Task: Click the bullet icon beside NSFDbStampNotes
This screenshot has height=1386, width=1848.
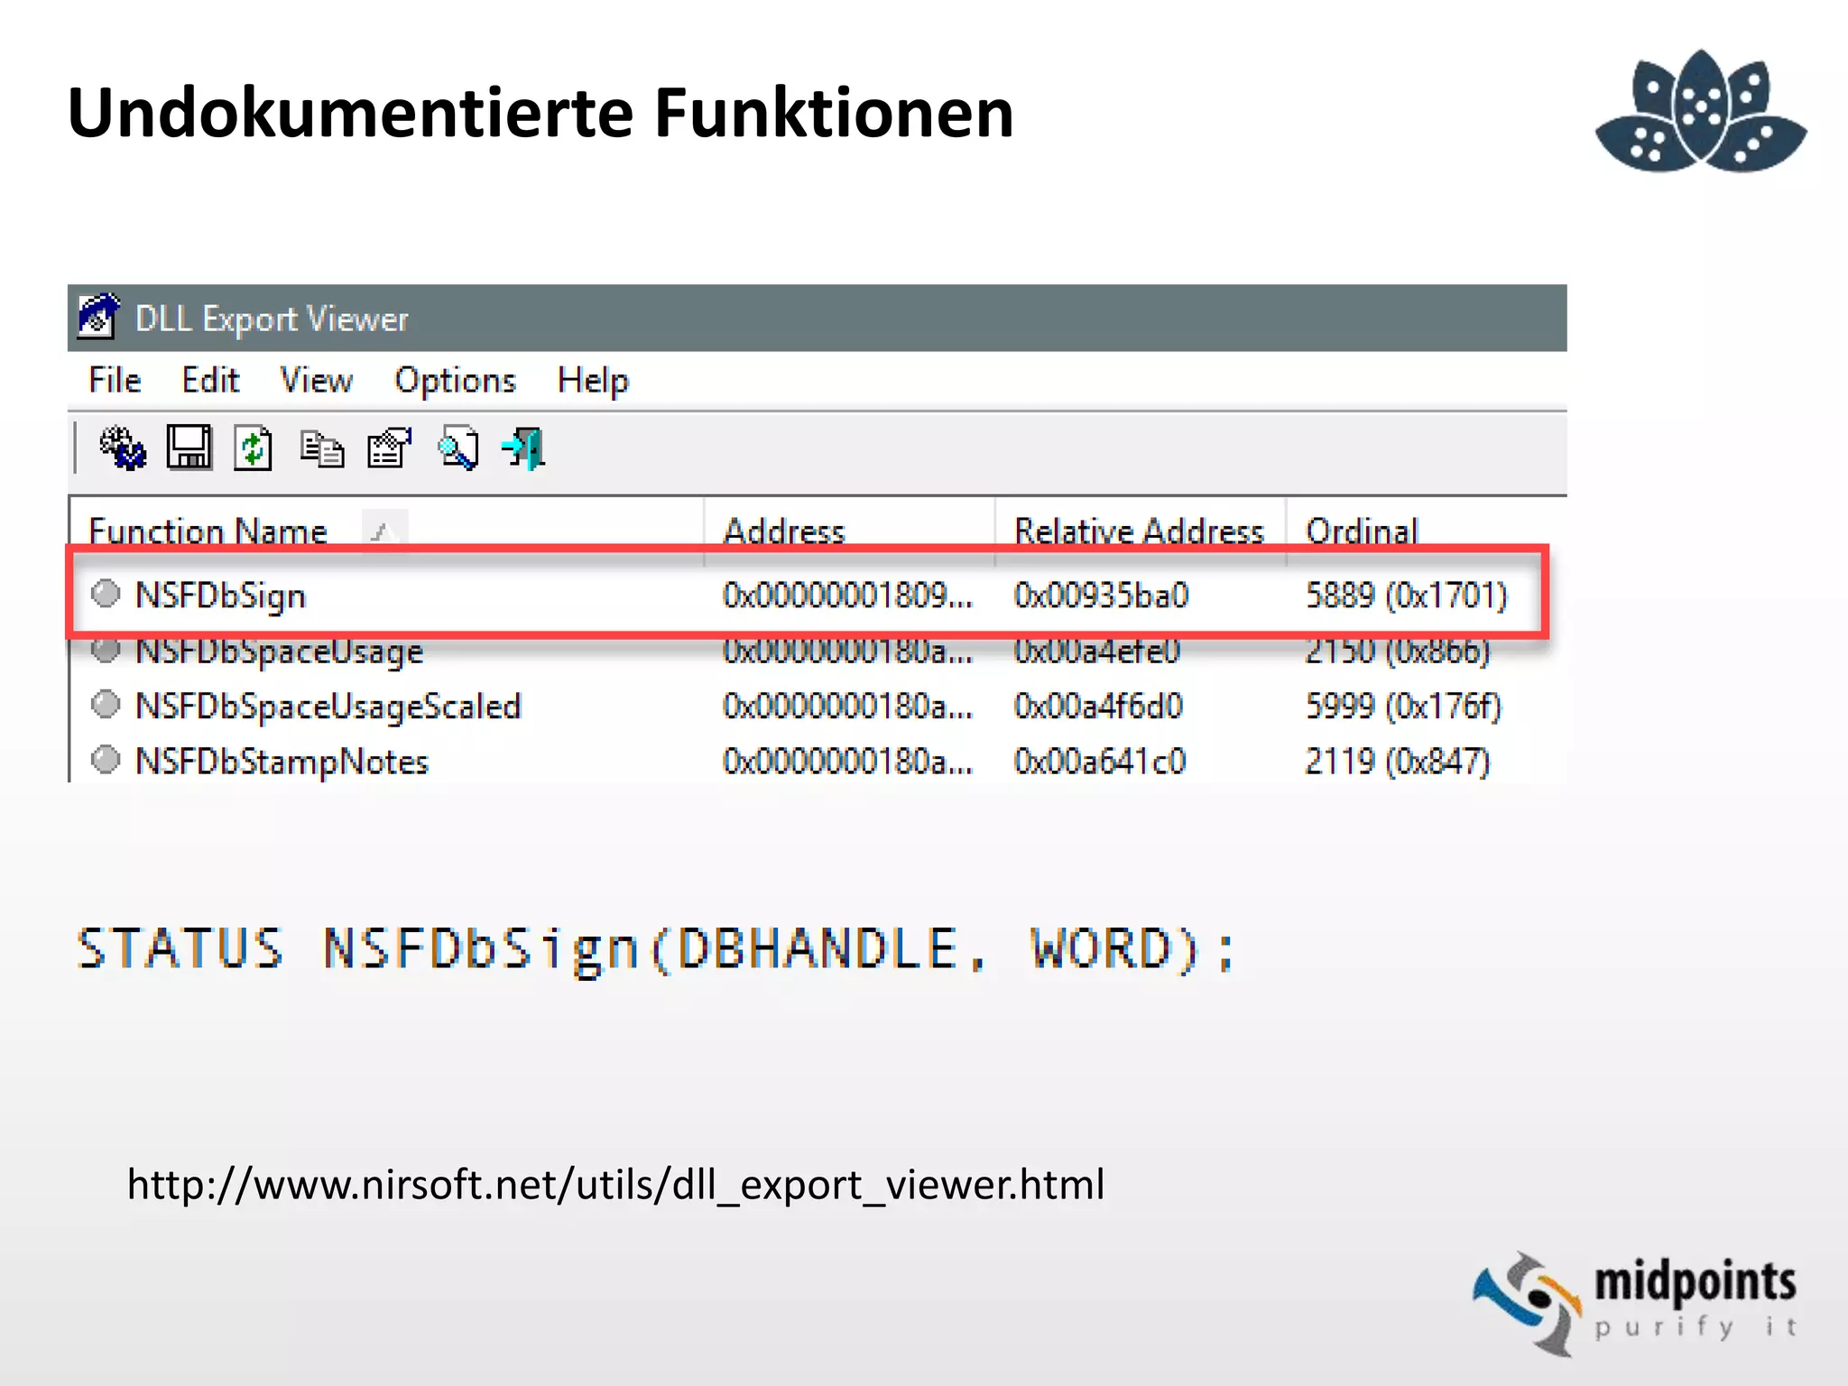Action: pyautogui.click(x=106, y=760)
